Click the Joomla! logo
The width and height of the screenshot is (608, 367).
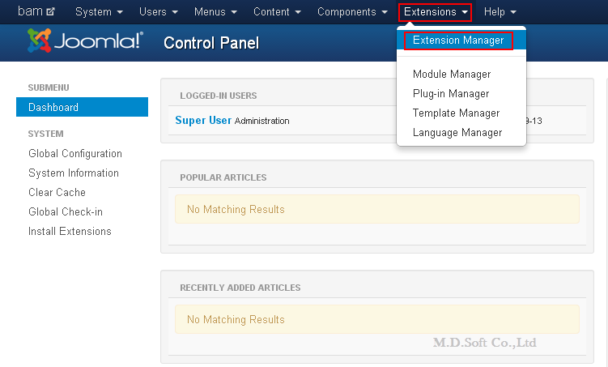pos(85,41)
